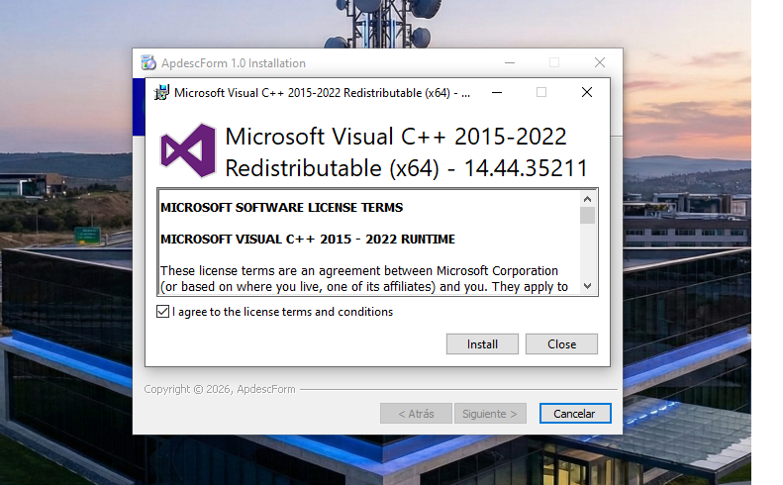The image size is (783, 485).
Task: Click the license text scrollbar thumb
Action: pyautogui.click(x=587, y=215)
